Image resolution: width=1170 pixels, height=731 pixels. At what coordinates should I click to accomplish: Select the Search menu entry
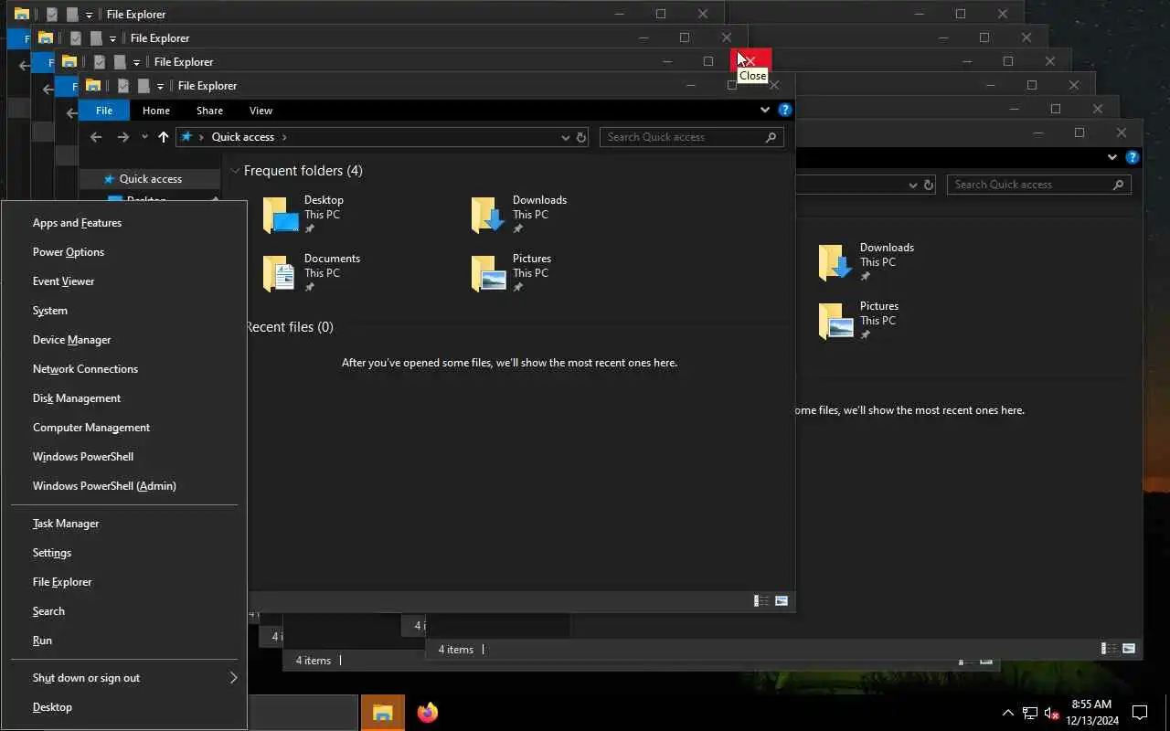(124, 611)
